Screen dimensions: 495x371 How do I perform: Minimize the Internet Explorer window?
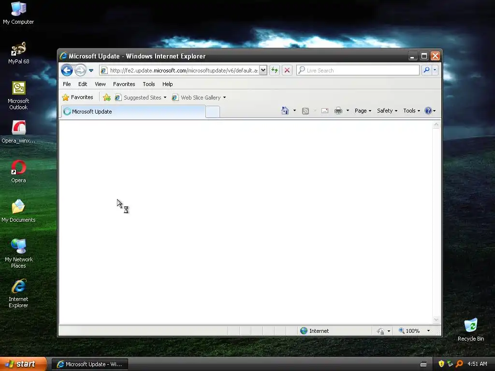point(412,56)
